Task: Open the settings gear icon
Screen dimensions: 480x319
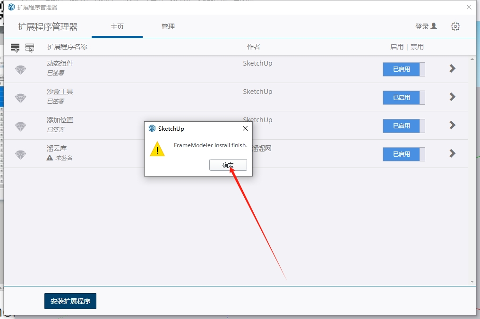Action: [455, 26]
